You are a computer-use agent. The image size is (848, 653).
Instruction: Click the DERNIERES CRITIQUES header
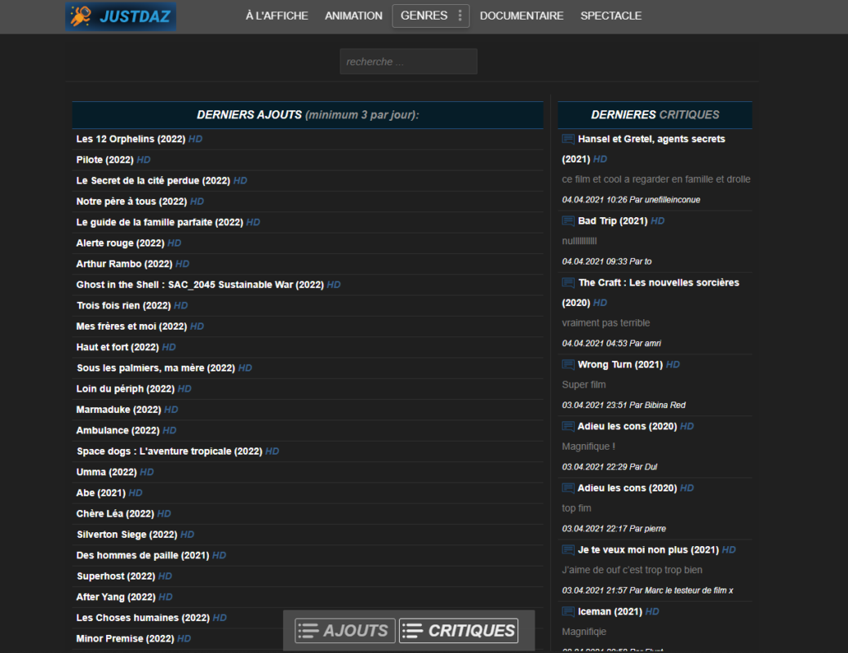click(655, 115)
